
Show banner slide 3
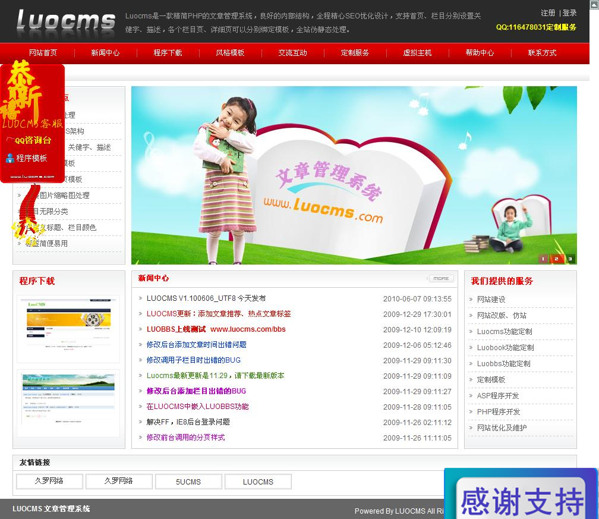[570, 259]
